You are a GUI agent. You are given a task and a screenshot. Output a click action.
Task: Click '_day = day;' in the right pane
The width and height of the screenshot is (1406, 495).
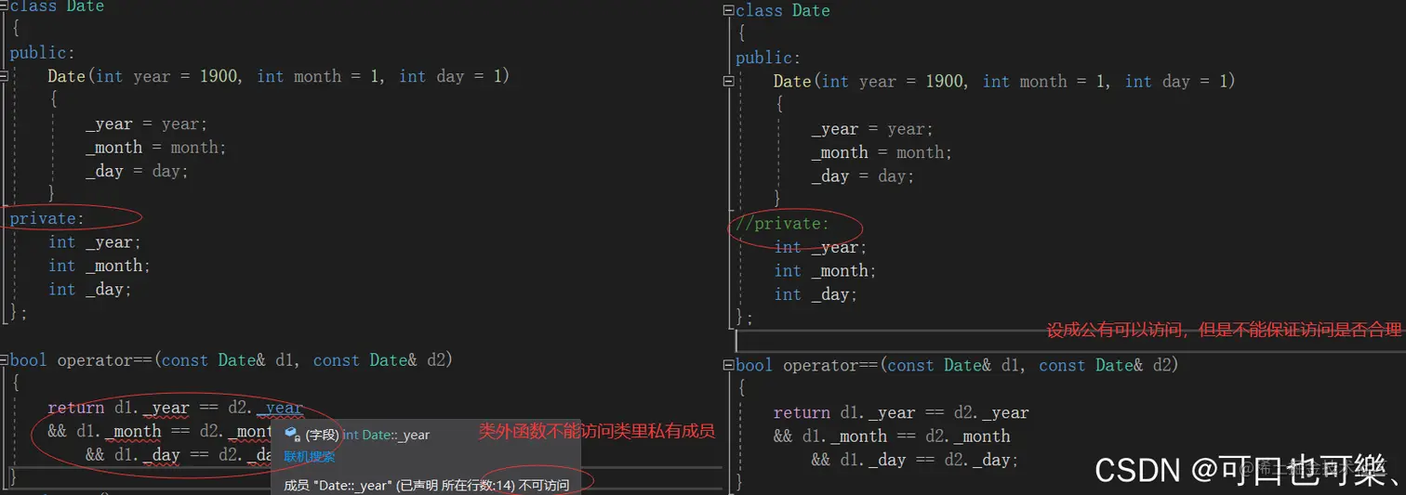[863, 176]
